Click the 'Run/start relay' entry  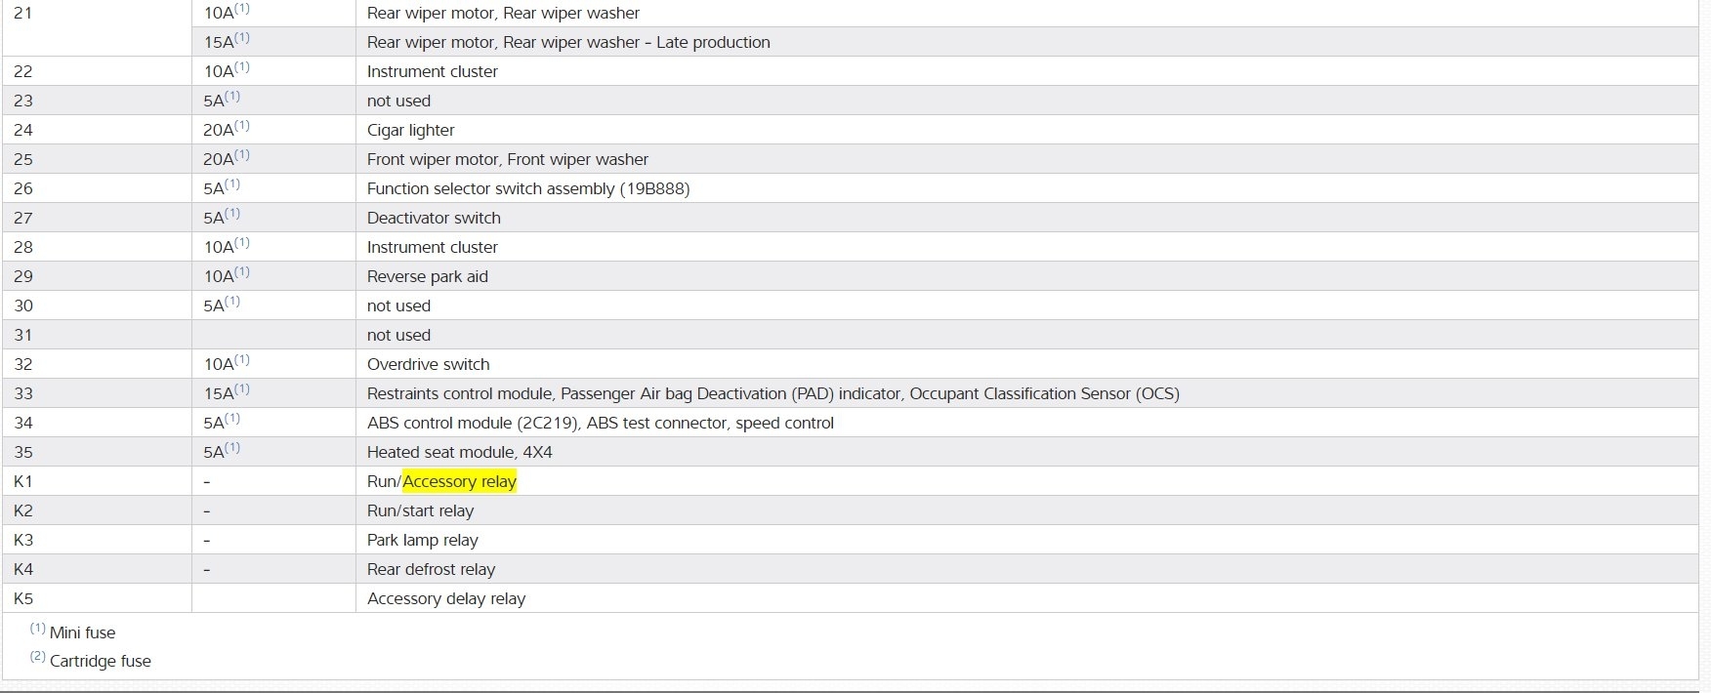pyautogui.click(x=420, y=510)
